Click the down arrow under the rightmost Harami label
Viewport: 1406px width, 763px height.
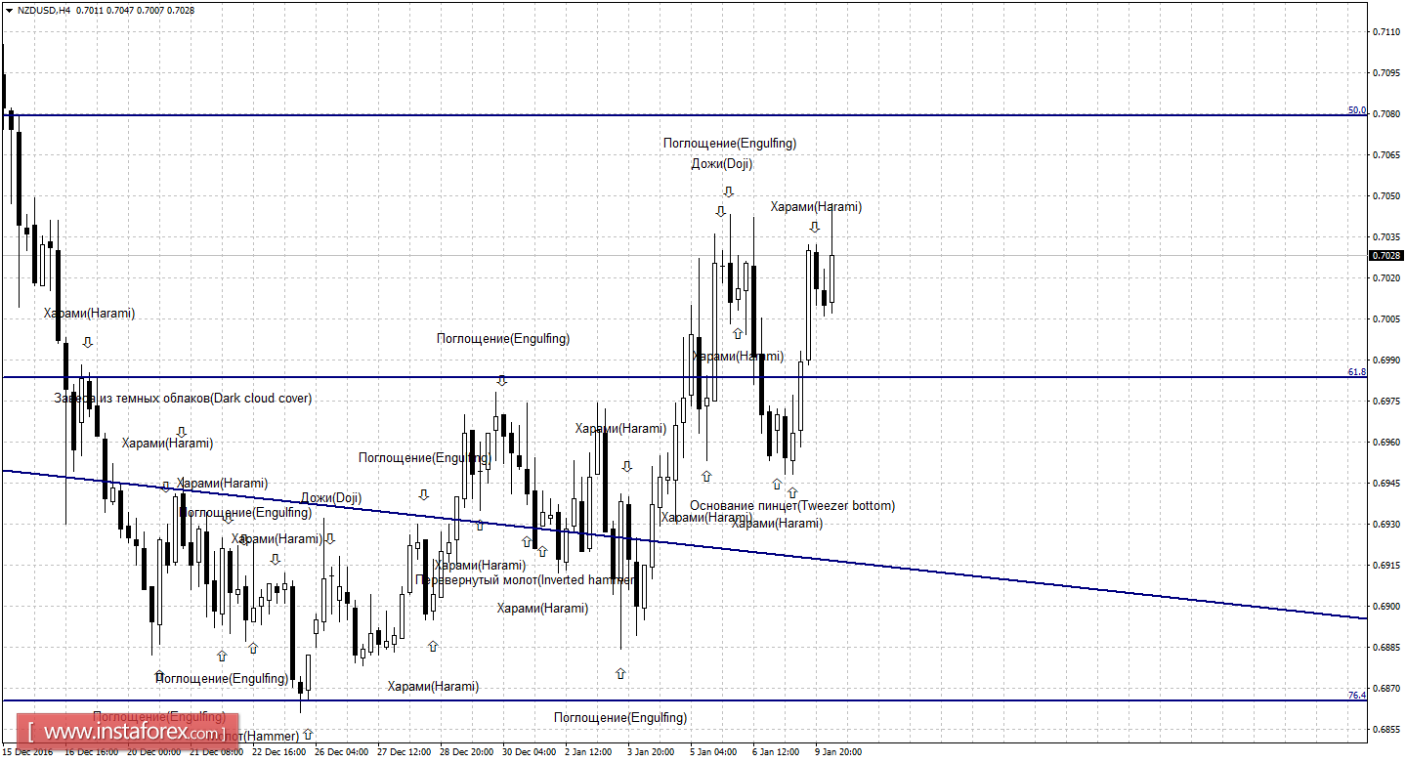click(815, 228)
